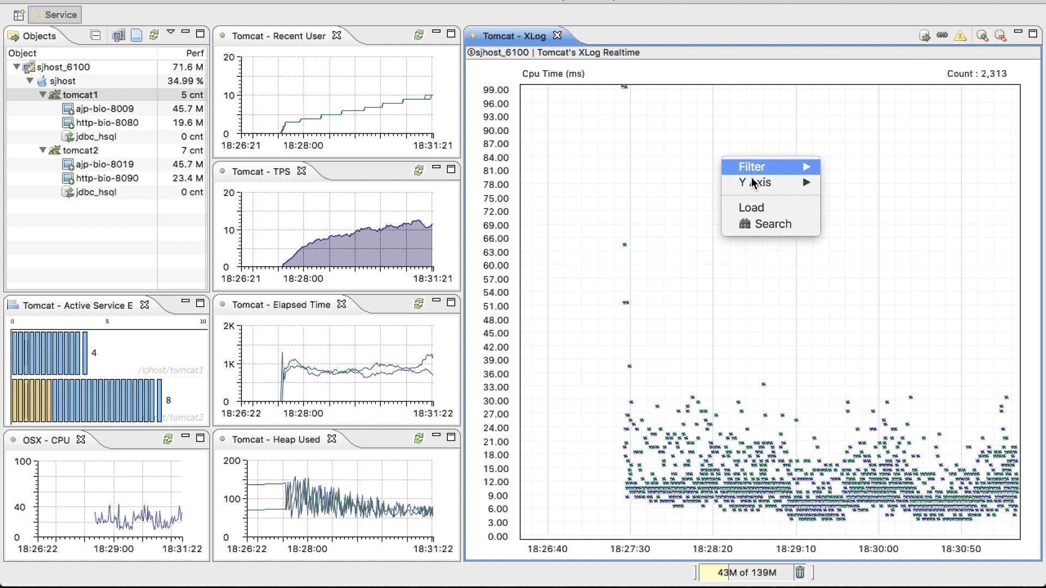Screen dimensions: 1046x588
Task: Close the Tomcat - Active Service tab
Action: 144,305
